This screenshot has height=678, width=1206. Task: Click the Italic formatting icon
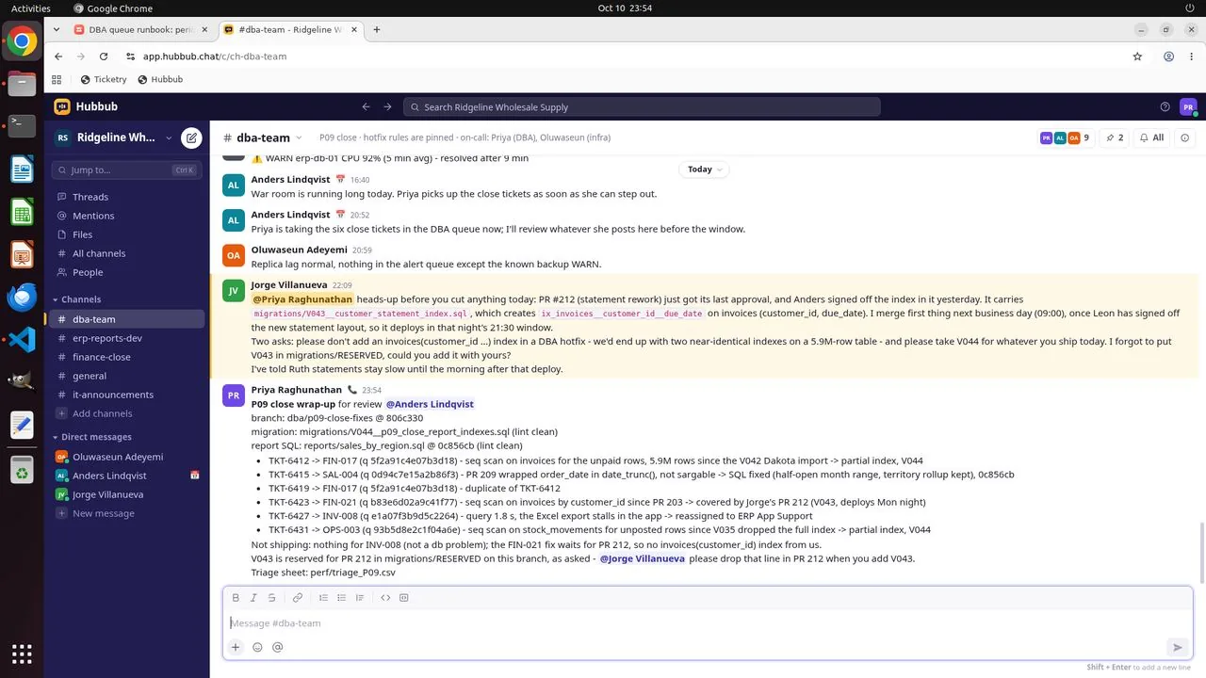point(253,598)
